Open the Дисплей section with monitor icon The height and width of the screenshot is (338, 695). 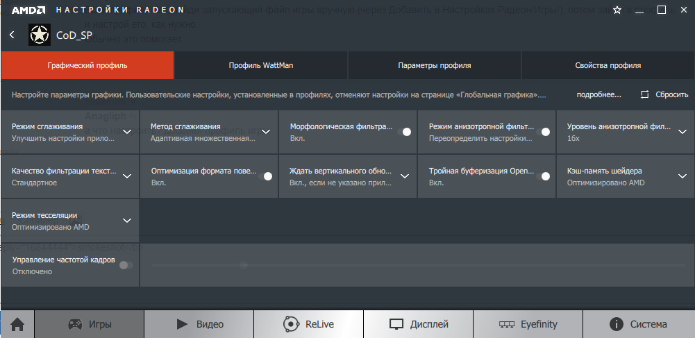point(418,324)
